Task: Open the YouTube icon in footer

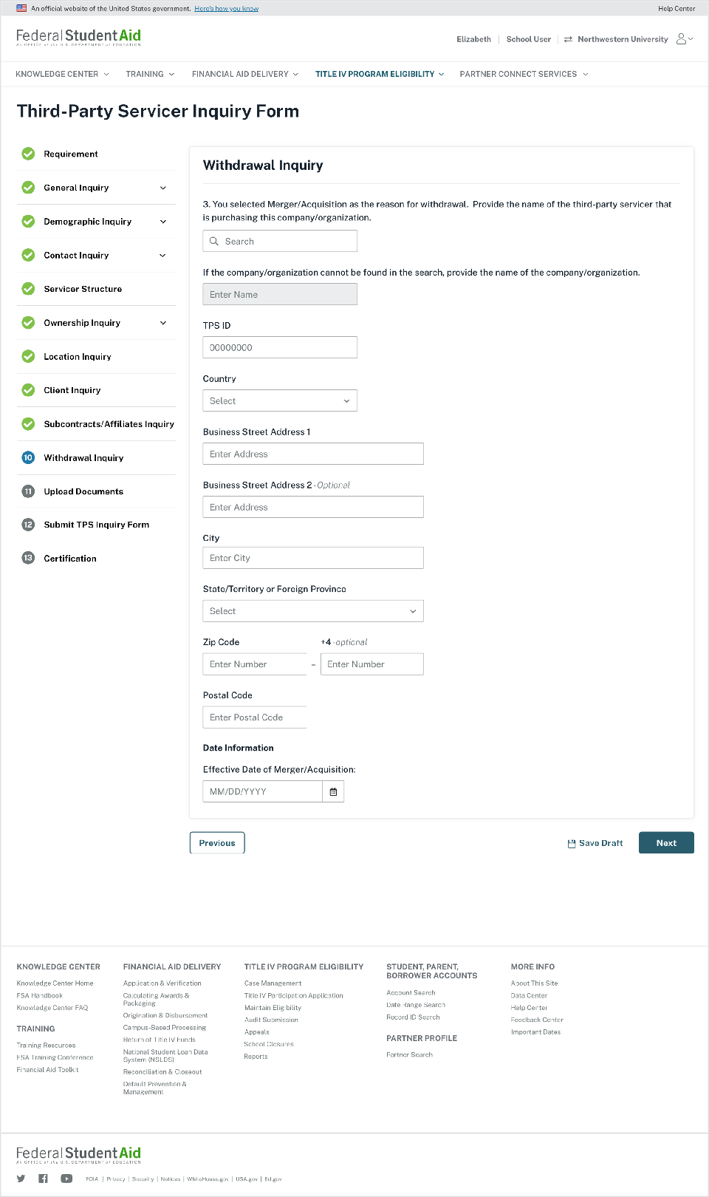Action: click(x=66, y=1179)
